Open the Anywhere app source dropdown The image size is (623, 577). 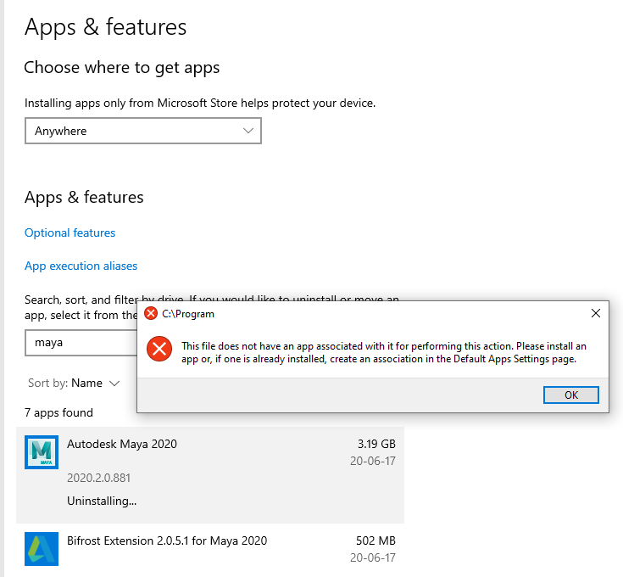(x=142, y=131)
